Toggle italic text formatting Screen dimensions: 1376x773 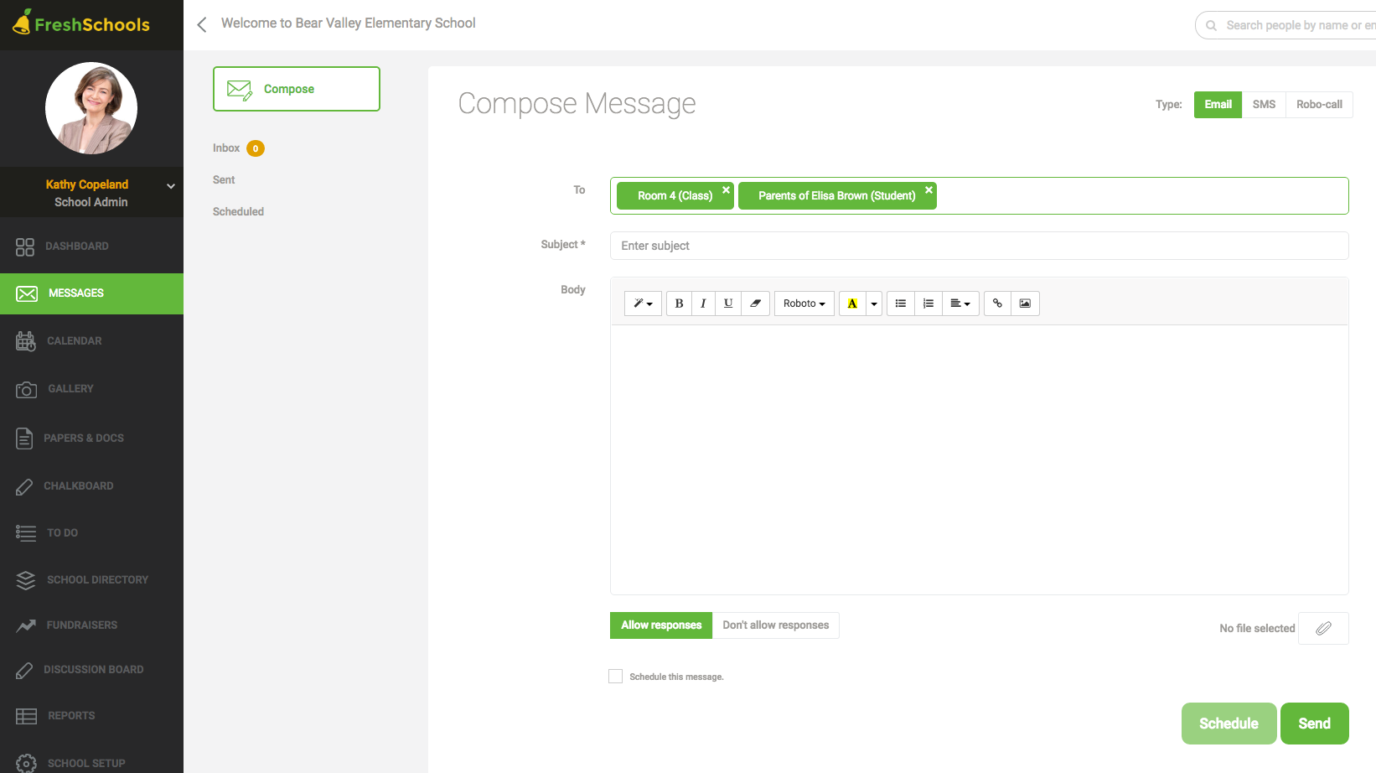click(x=703, y=303)
